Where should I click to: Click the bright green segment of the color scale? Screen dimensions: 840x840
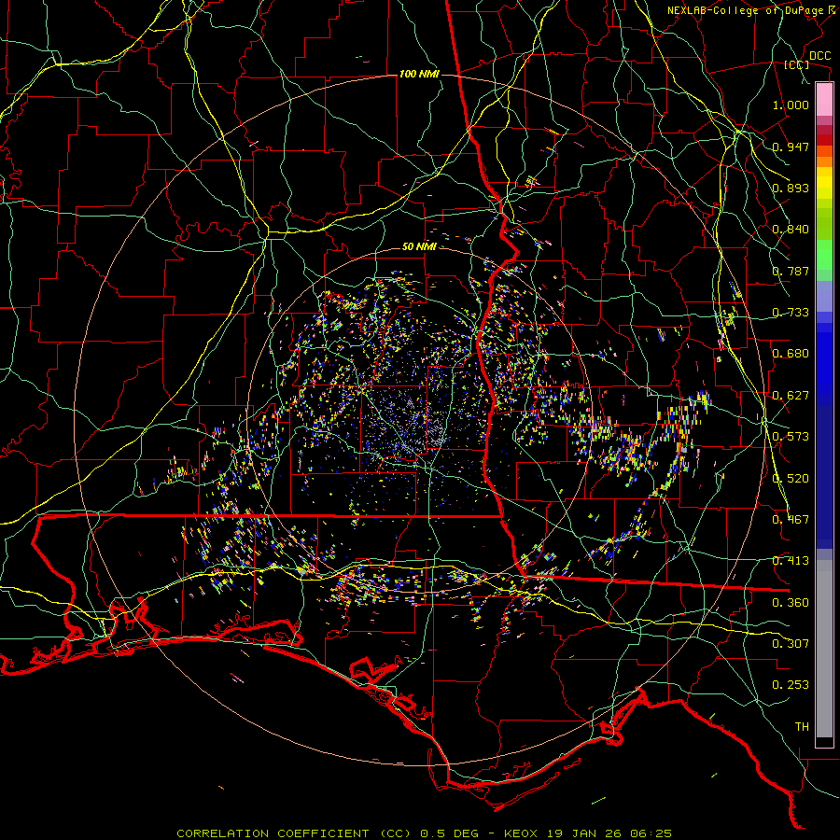click(x=824, y=255)
